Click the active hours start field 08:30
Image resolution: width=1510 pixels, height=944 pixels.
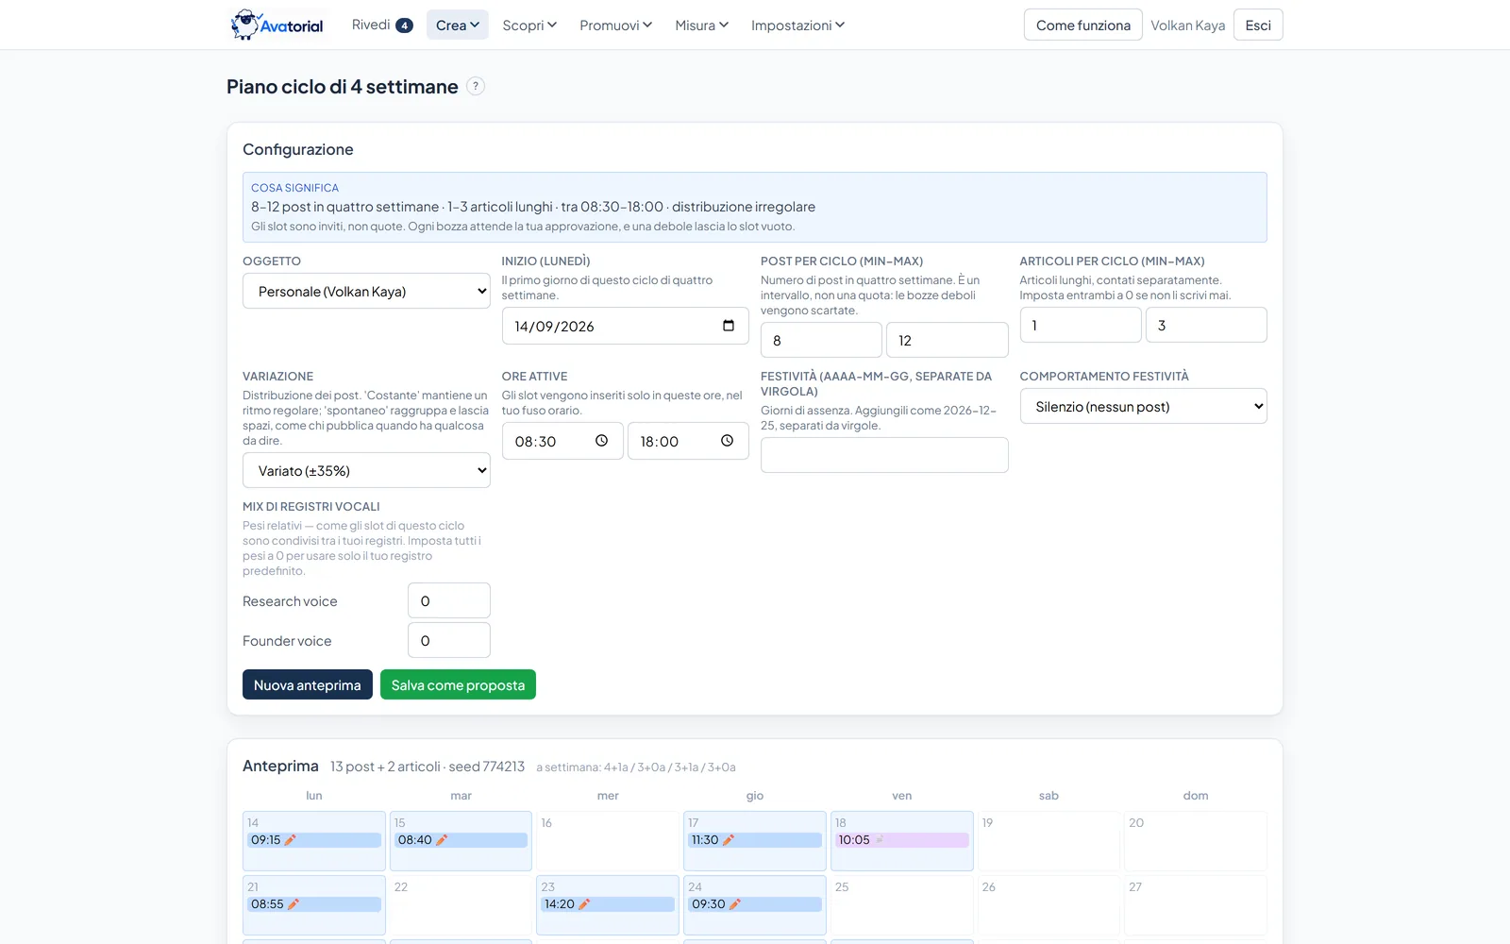[562, 441]
